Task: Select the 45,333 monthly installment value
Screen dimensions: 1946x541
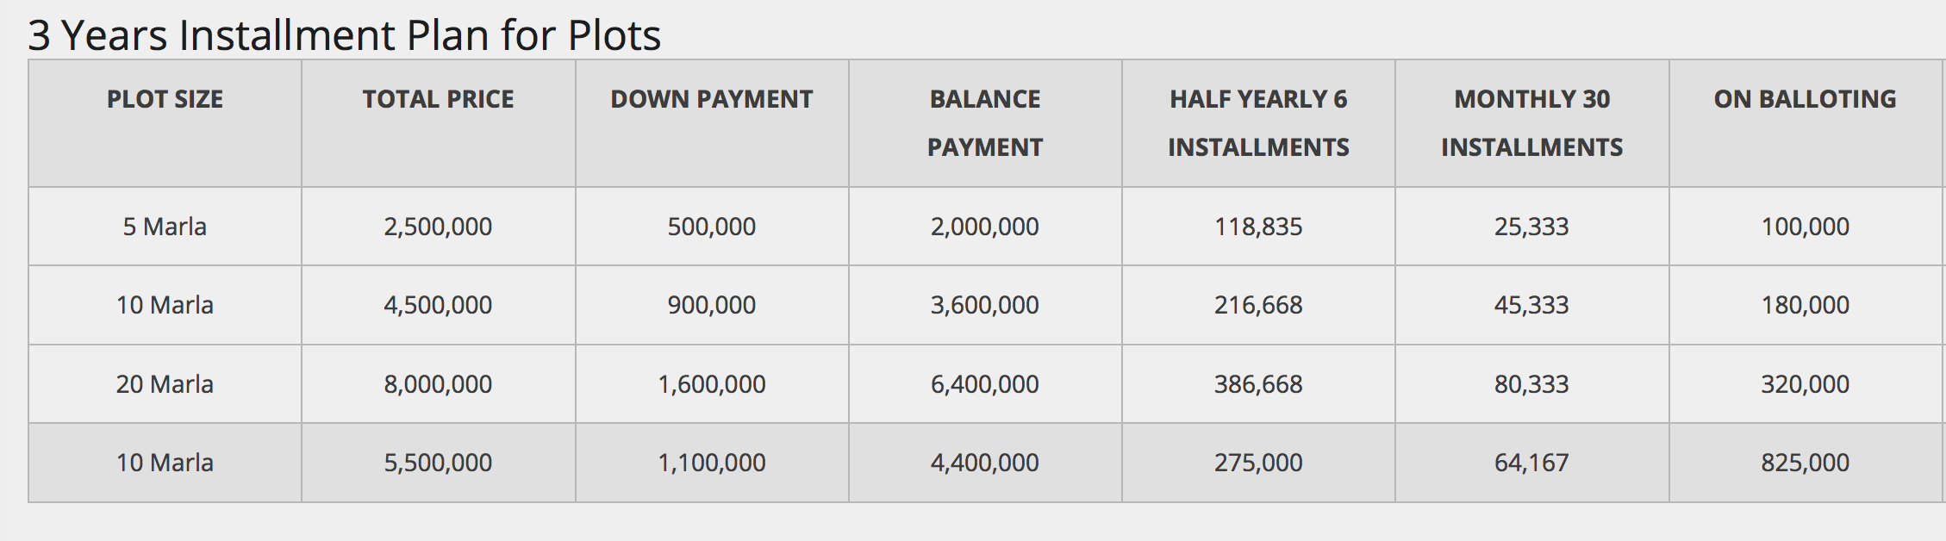Action: pyautogui.click(x=1532, y=305)
